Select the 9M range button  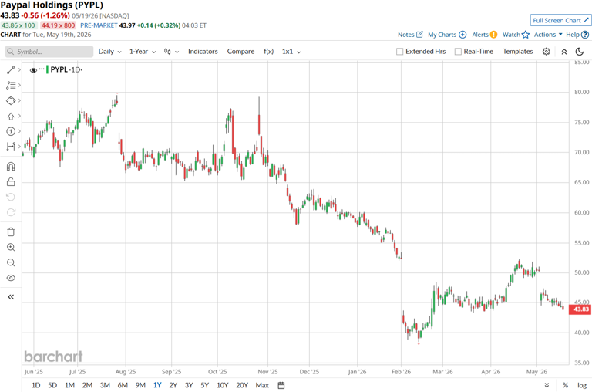coord(140,385)
